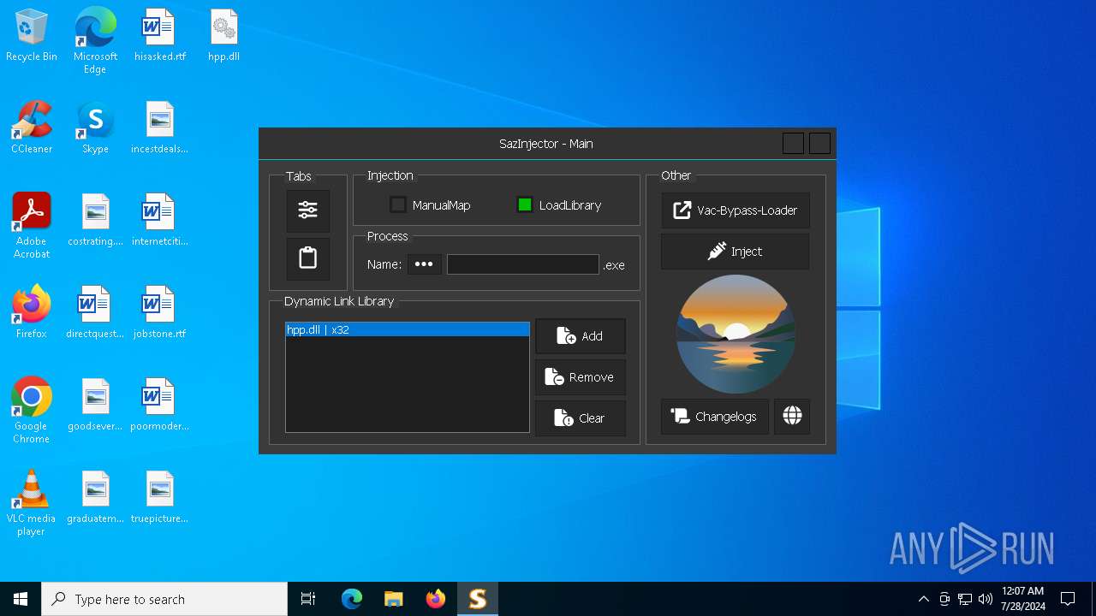Open the Windows Start menu
The width and height of the screenshot is (1096, 616).
point(21,599)
